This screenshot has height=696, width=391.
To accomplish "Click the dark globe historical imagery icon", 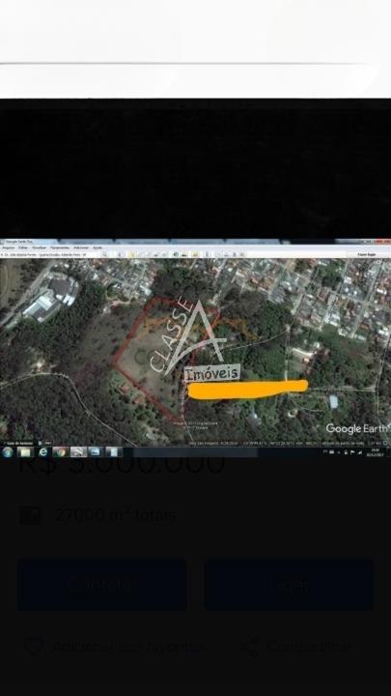I will (176, 255).
